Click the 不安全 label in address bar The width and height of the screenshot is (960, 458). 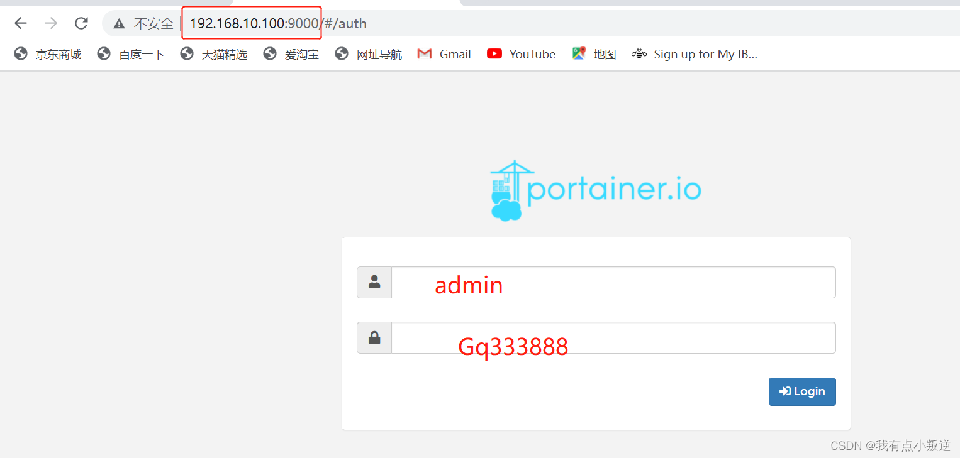click(x=153, y=24)
